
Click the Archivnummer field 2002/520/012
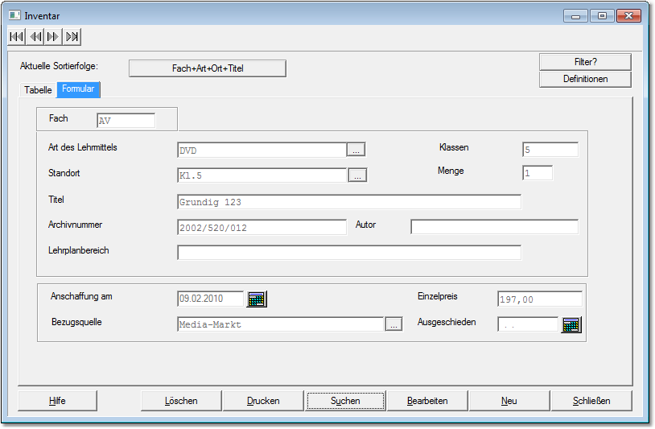click(x=262, y=227)
